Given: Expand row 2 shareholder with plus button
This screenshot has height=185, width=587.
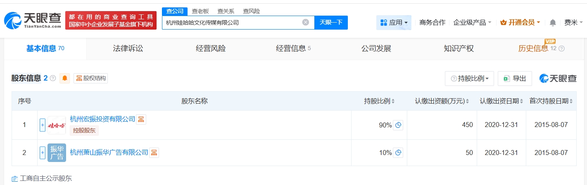Looking at the screenshot, I should point(43,153).
